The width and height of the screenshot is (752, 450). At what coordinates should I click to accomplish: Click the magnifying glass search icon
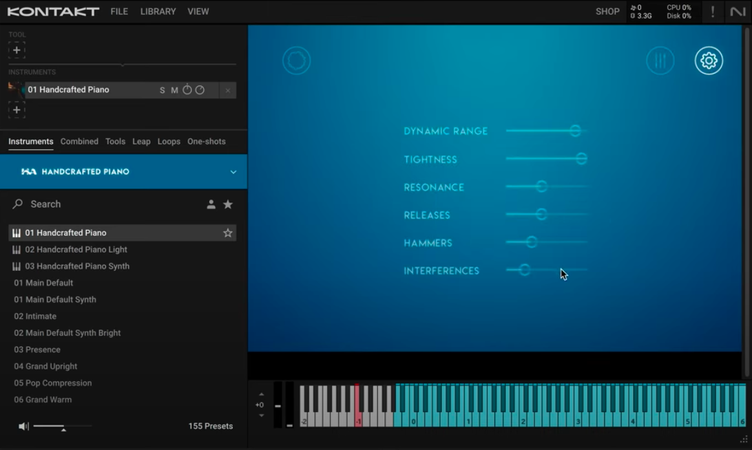tap(17, 204)
